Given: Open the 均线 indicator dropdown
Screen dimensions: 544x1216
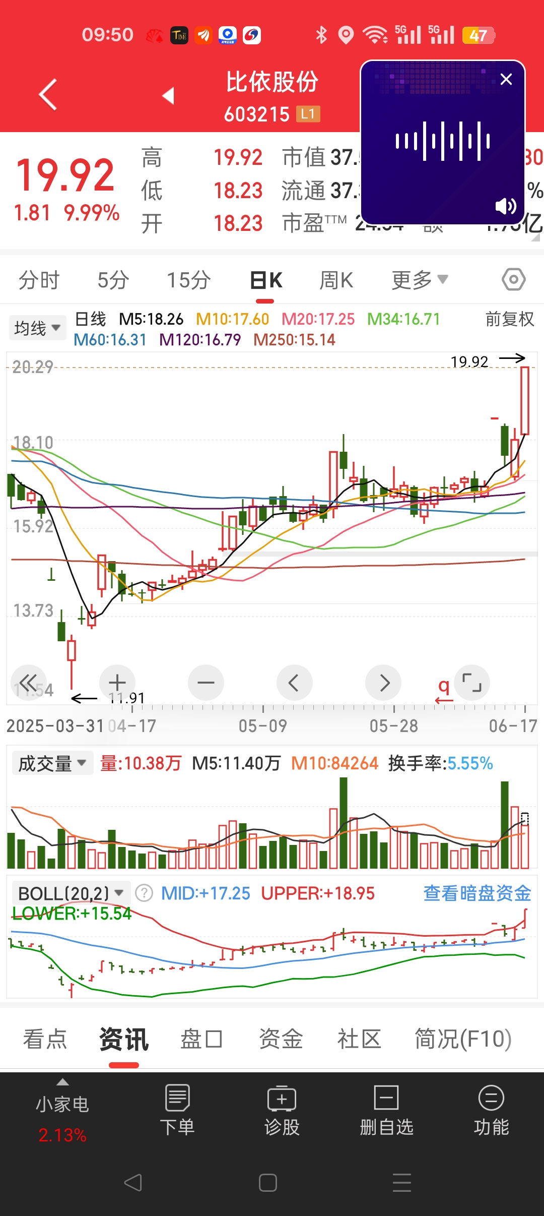Looking at the screenshot, I should (37, 328).
